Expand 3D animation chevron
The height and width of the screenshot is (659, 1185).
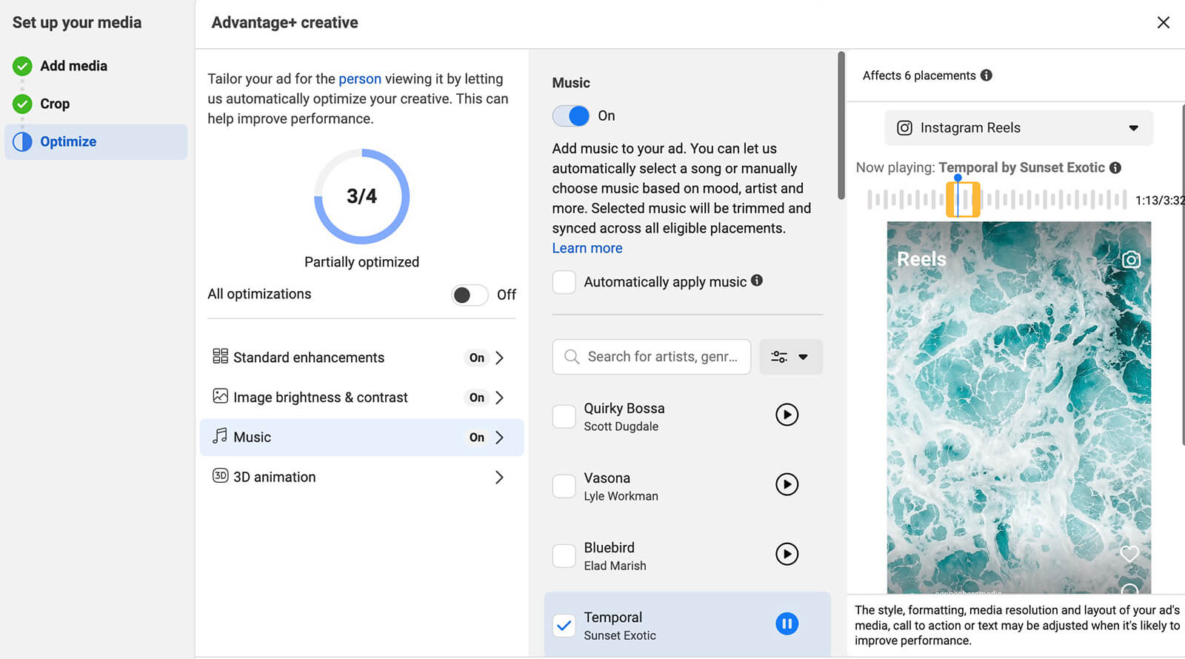click(x=499, y=478)
